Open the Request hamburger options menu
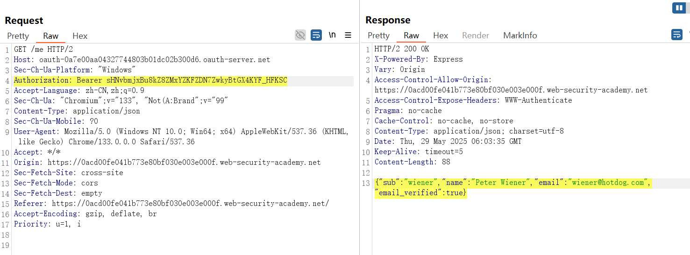690x255 pixels. 348,35
